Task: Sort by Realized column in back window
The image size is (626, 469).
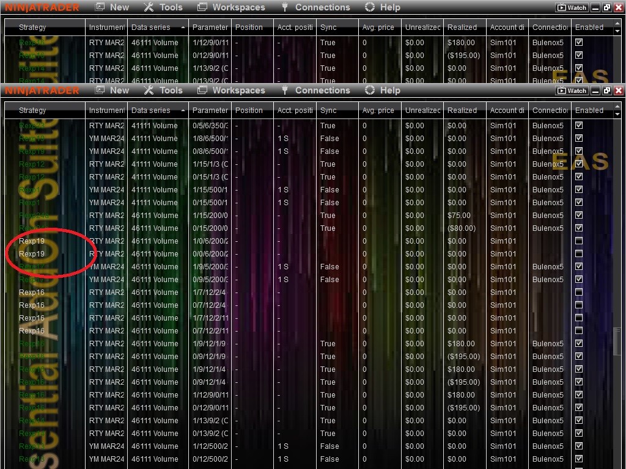Action: click(x=465, y=27)
